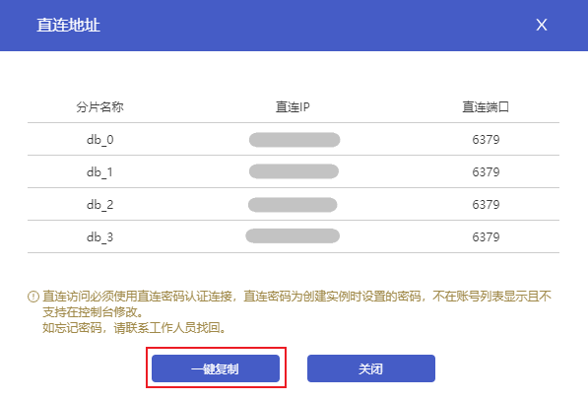Click the warning info icon beside the notice
Image resolution: width=588 pixels, height=400 pixels.
[x=33, y=297]
